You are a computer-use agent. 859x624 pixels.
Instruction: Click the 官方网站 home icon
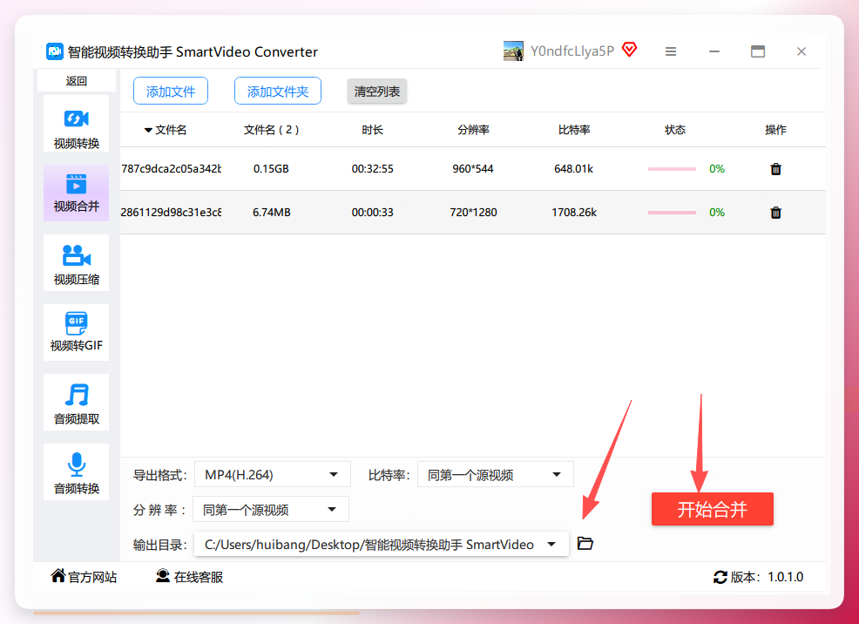[58, 576]
